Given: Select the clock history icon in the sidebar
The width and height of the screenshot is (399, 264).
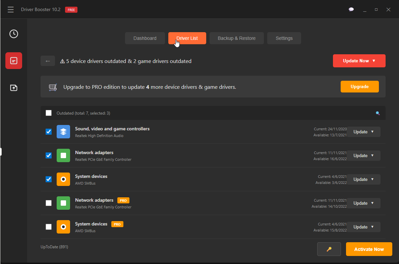Looking at the screenshot, I should pos(13,34).
